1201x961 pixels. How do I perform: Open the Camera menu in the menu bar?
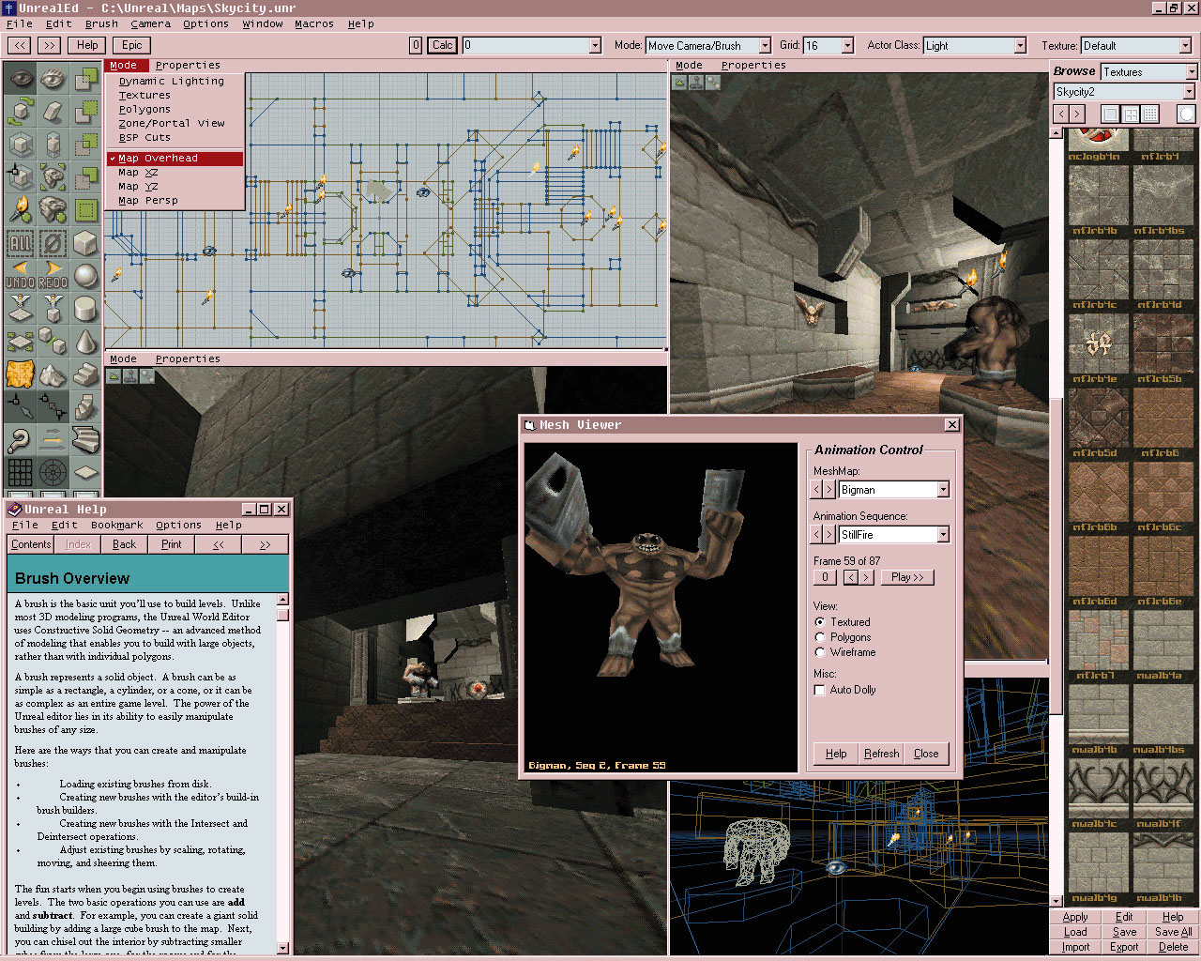click(x=150, y=24)
